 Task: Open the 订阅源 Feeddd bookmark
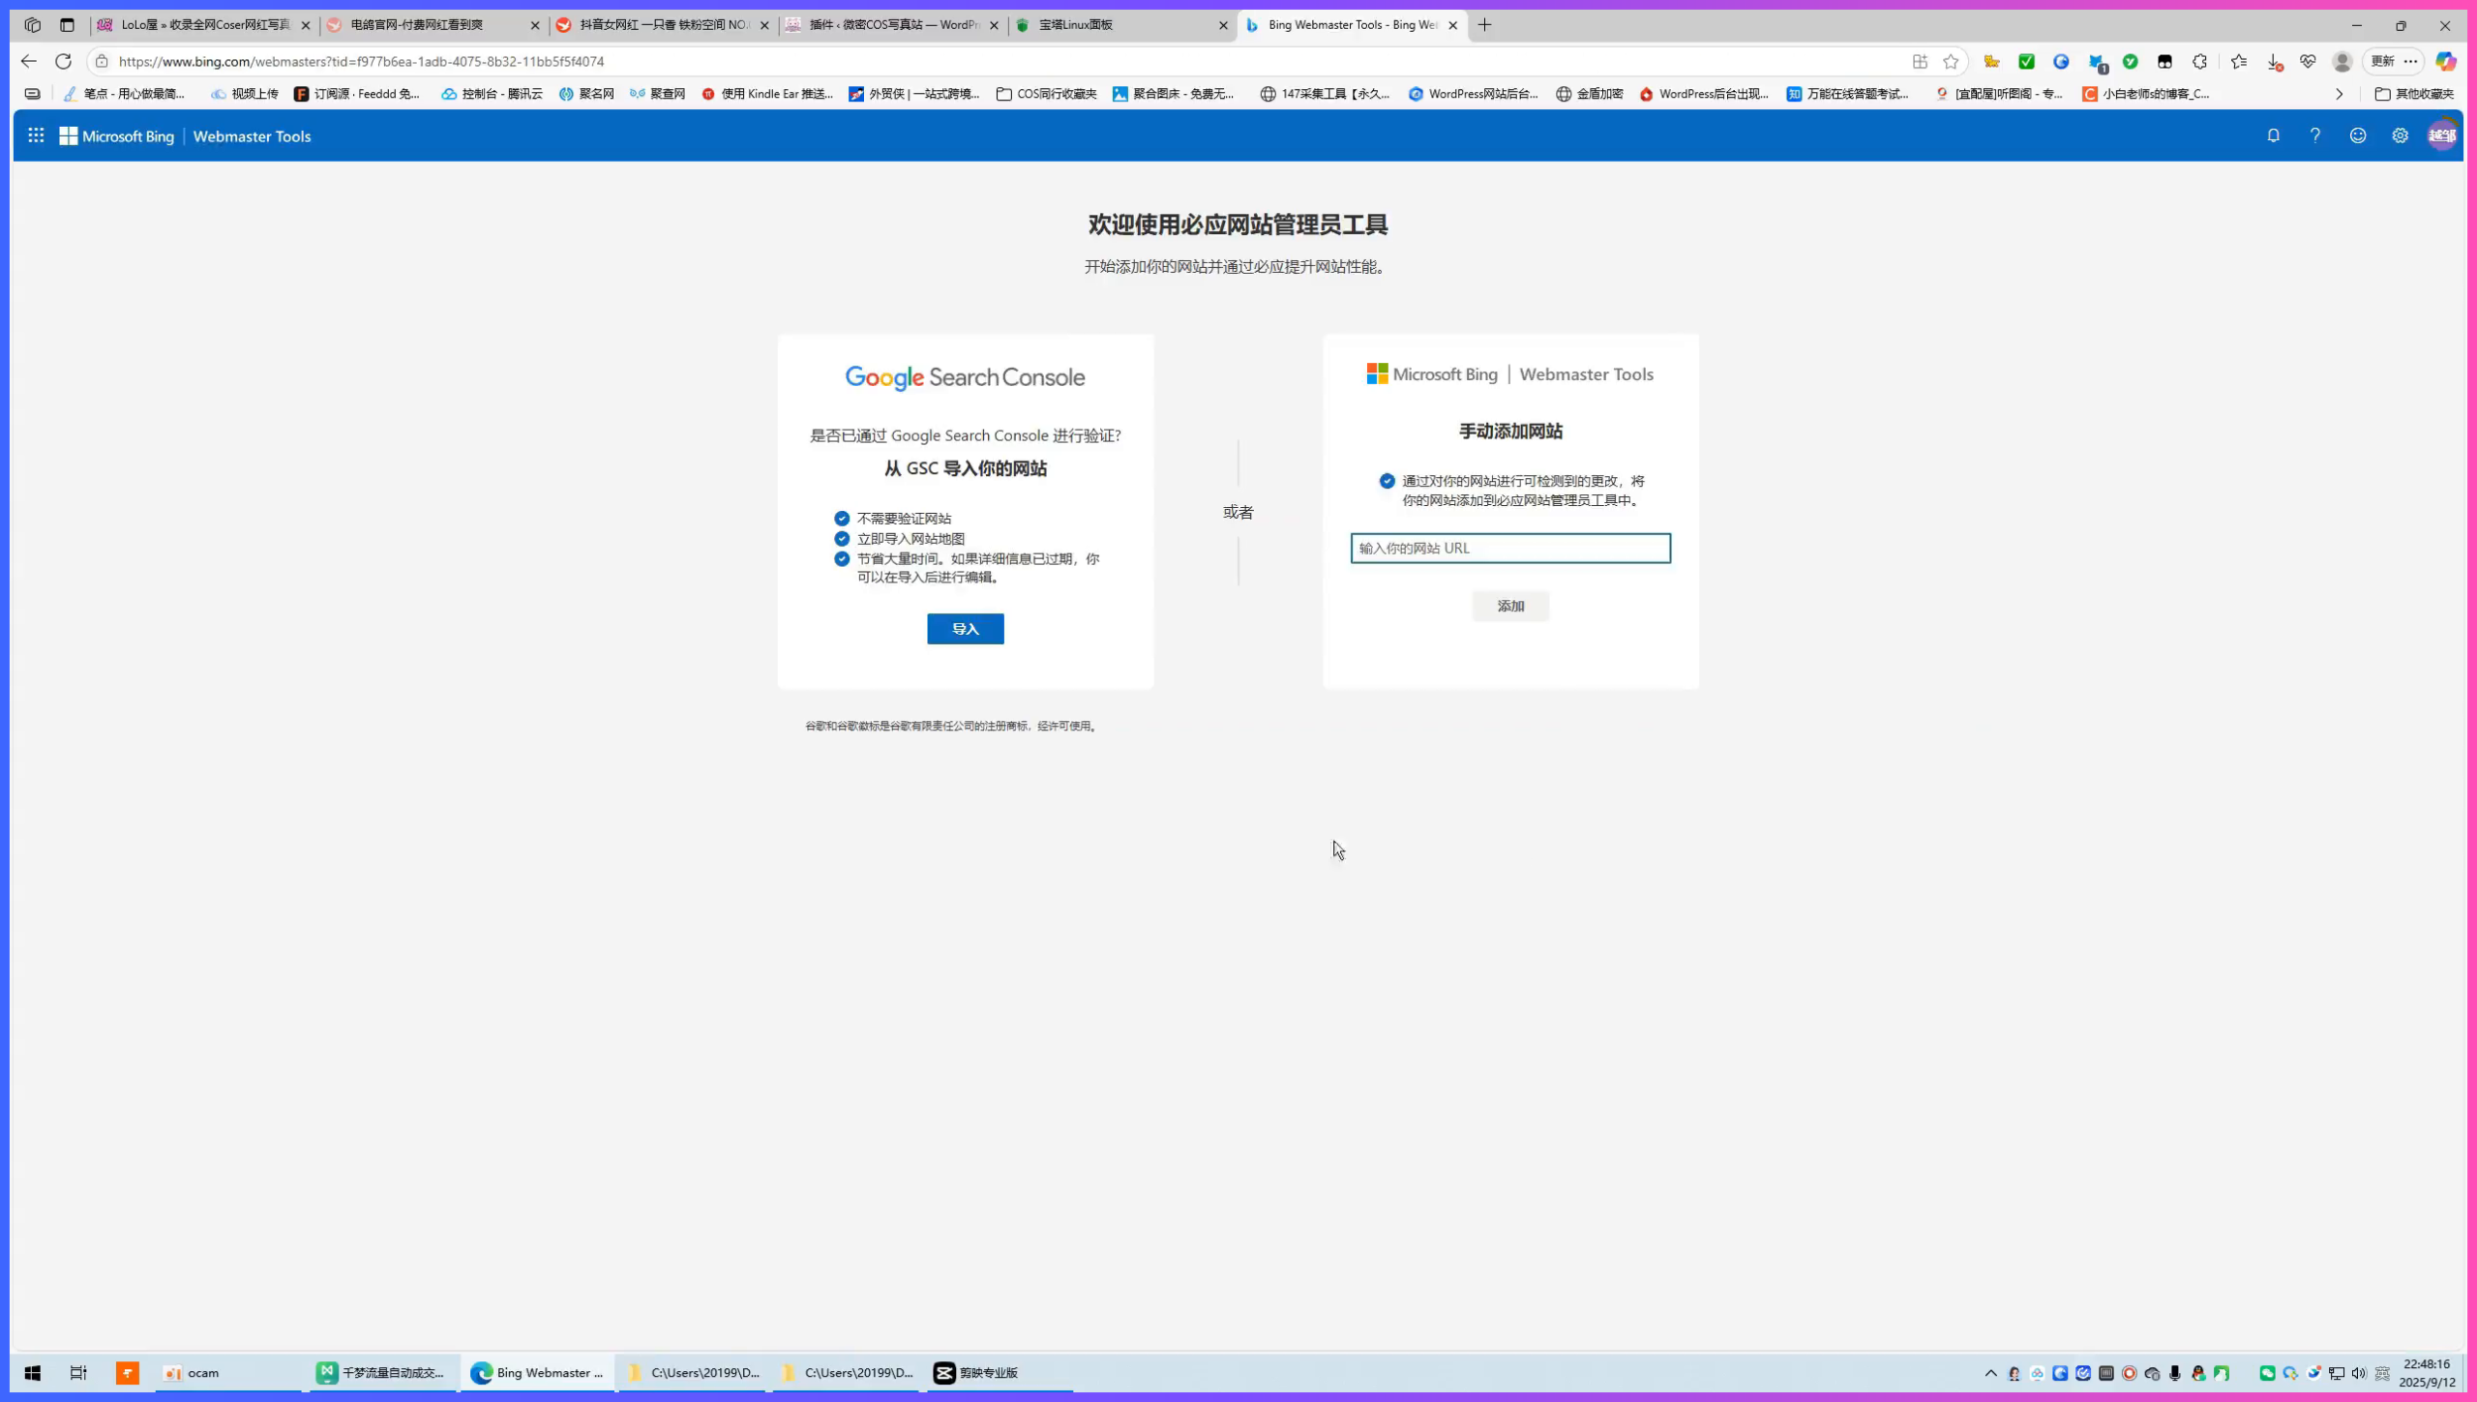click(x=357, y=94)
